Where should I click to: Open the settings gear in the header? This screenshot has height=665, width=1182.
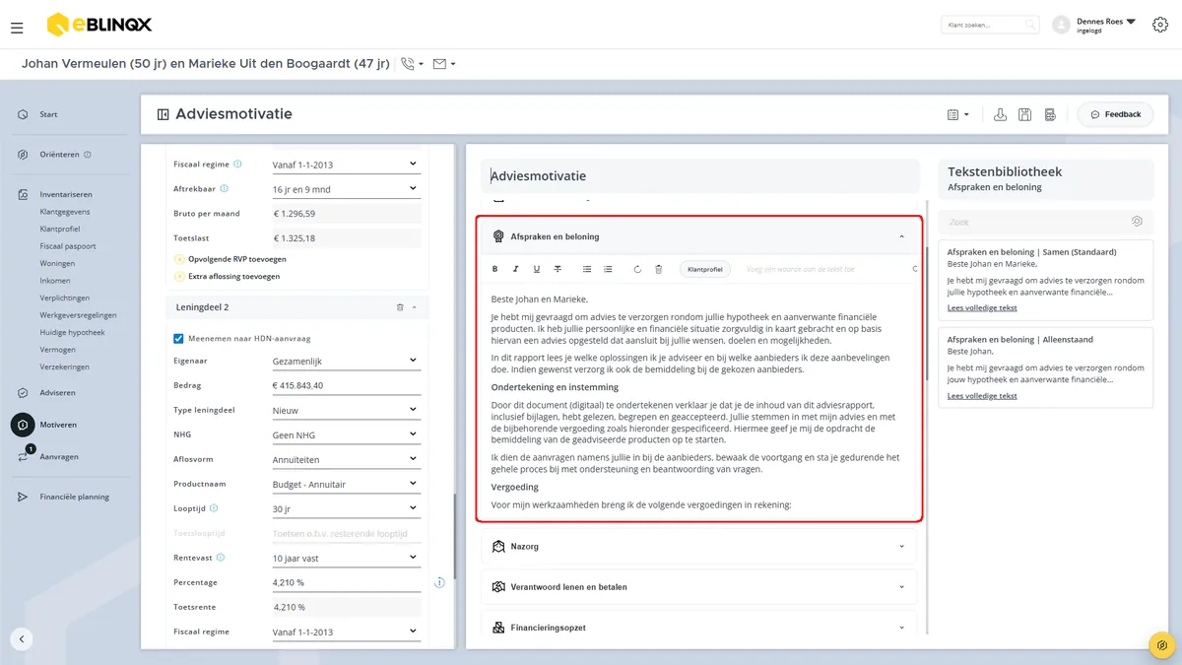click(x=1160, y=25)
